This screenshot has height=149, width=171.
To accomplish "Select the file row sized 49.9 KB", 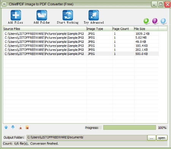I will coord(81,42).
